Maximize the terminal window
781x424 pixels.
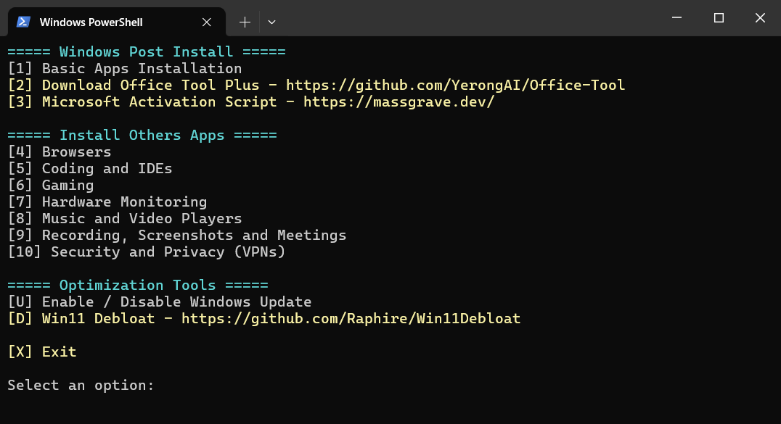click(x=719, y=18)
